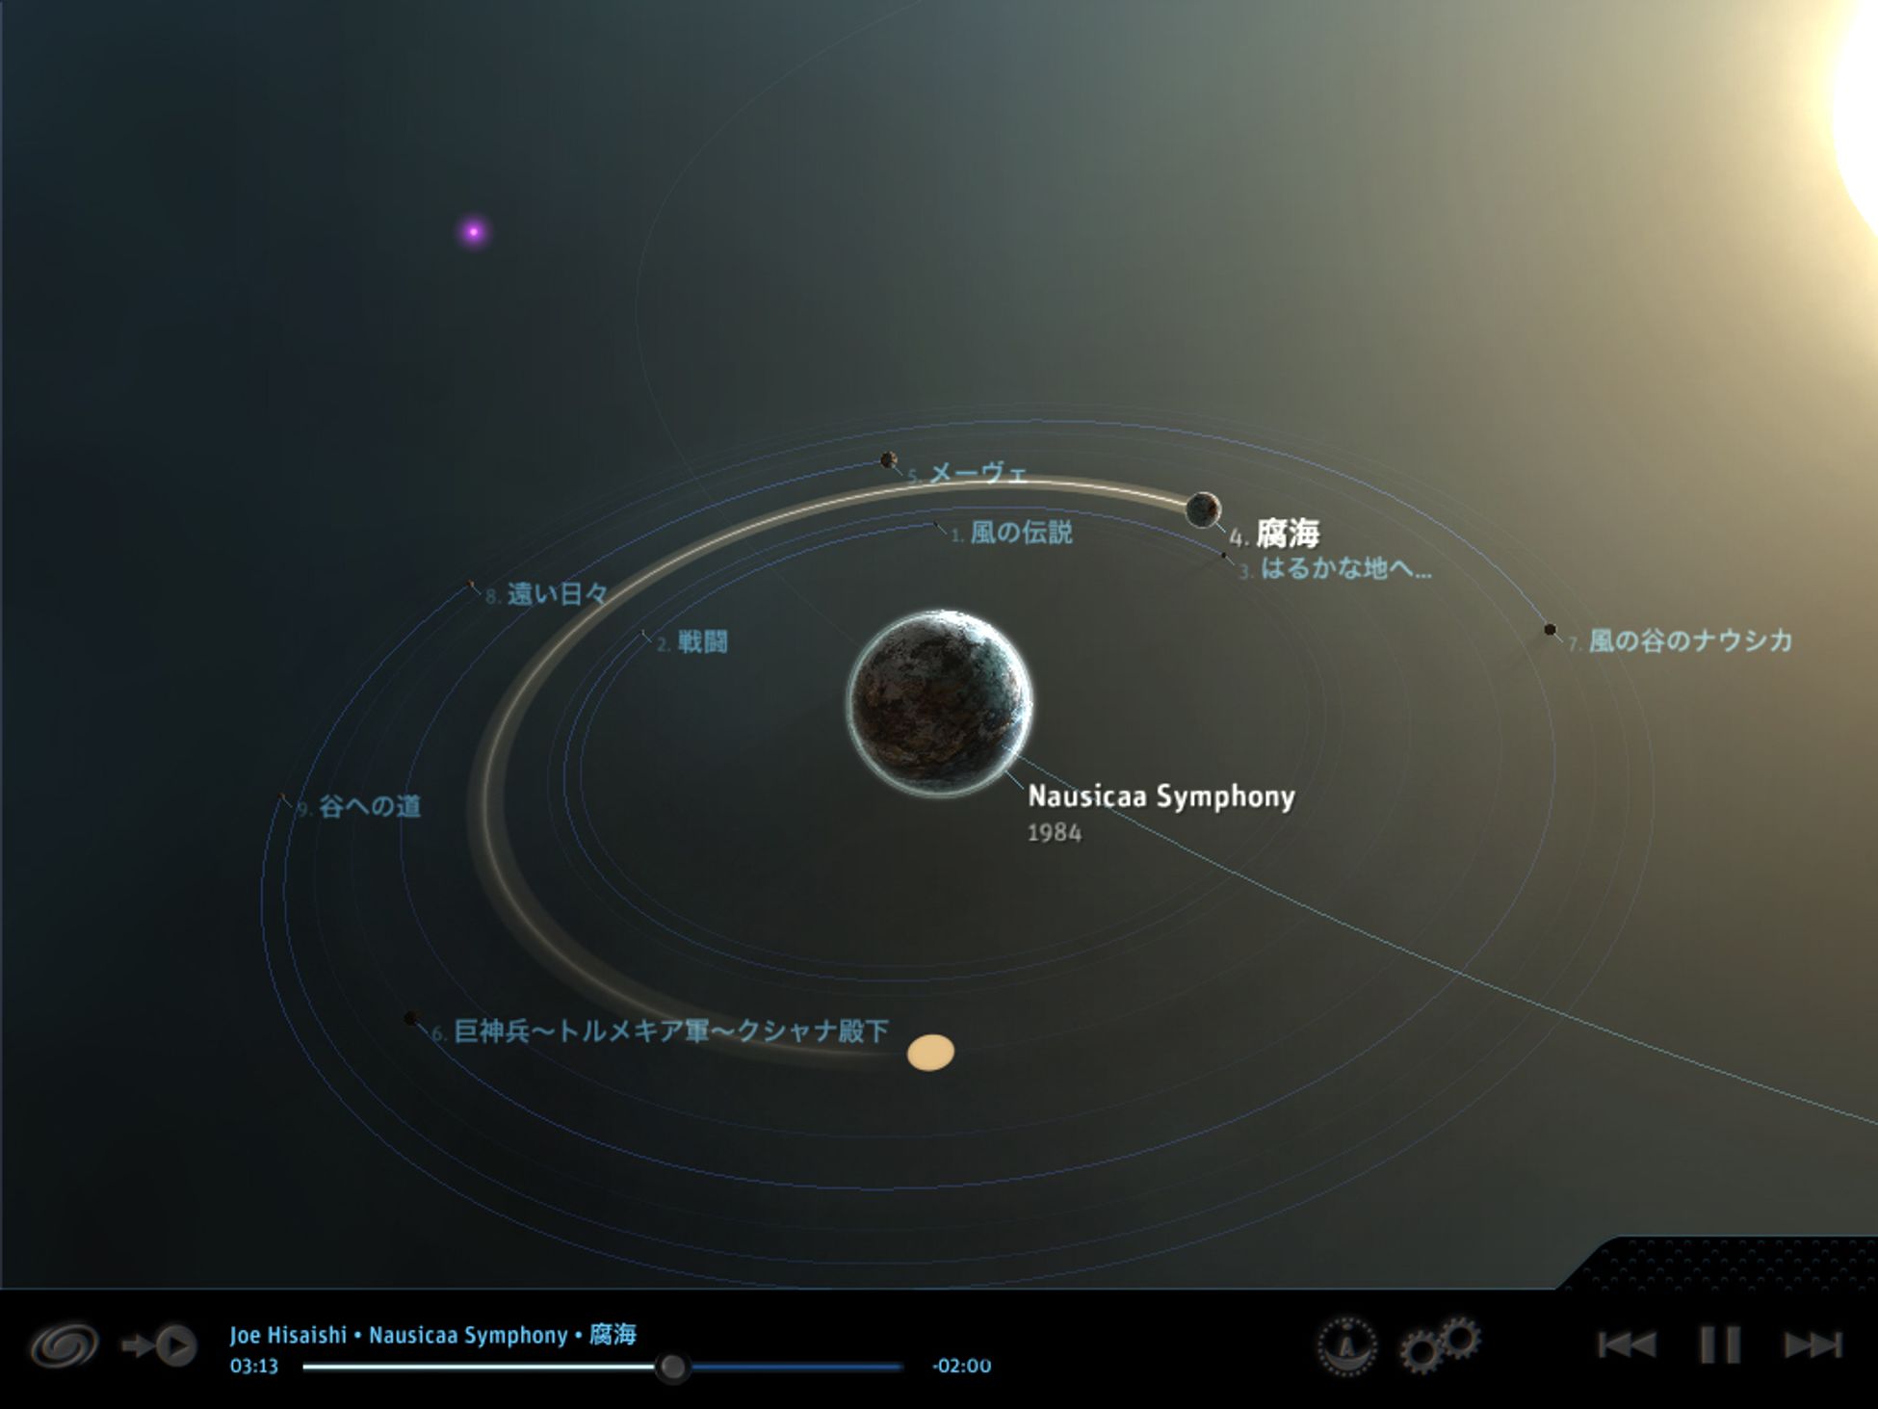Click the moon dot for 風の谷のナウシカ
This screenshot has width=1878, height=1409.
coord(1550,630)
